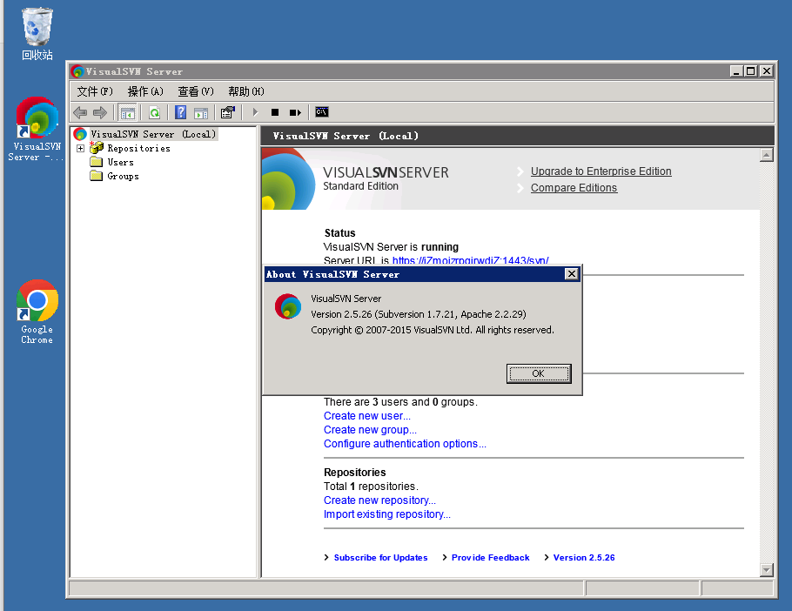Click Provide Feedback link
The image size is (792, 611).
tap(491, 558)
